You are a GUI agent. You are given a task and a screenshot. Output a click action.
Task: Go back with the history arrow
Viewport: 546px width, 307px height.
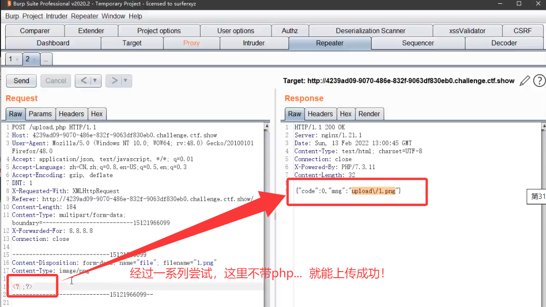[83, 81]
